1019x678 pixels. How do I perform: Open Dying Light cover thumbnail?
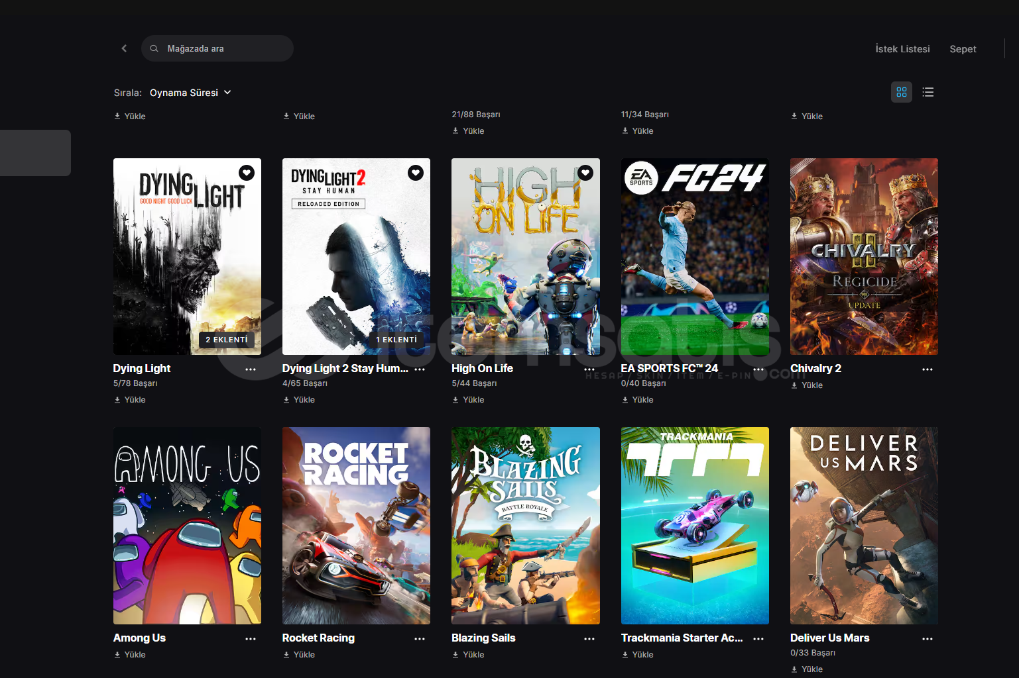click(187, 256)
